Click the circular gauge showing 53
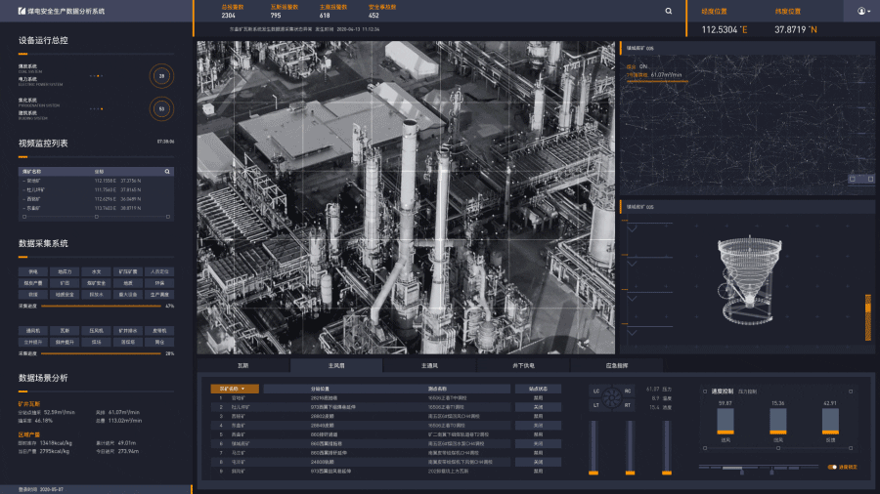 tap(161, 108)
